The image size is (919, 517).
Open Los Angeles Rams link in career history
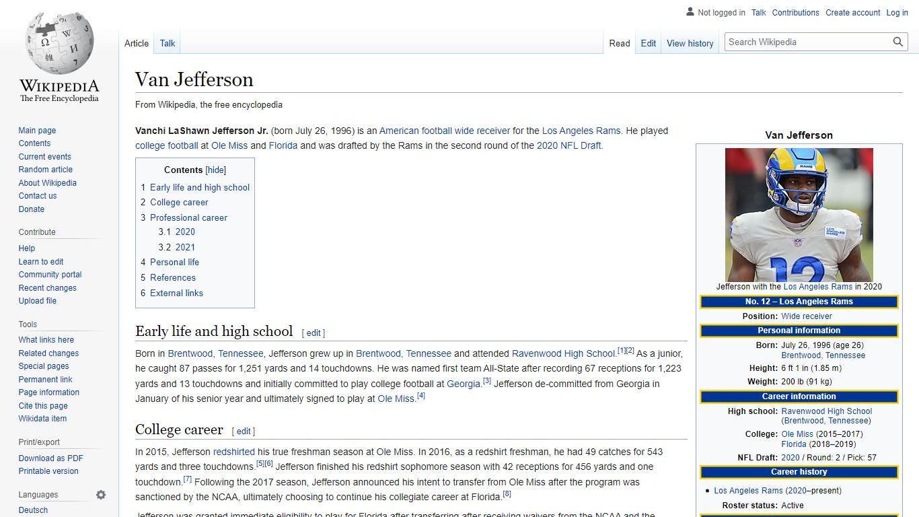(x=749, y=491)
